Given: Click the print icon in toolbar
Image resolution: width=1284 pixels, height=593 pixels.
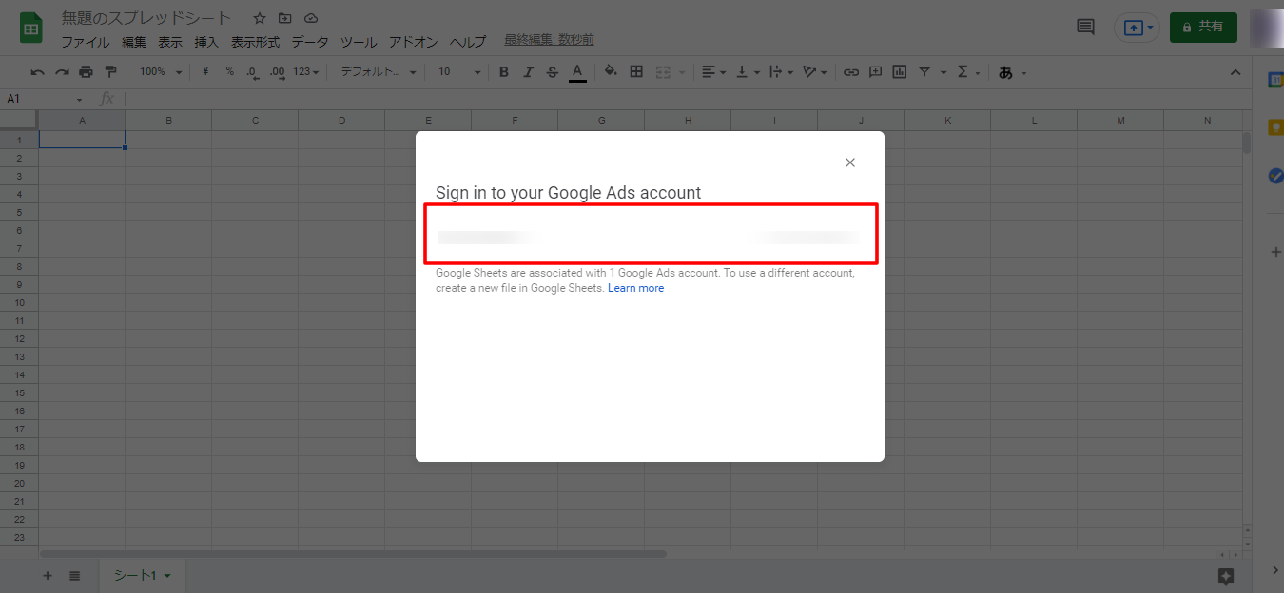Looking at the screenshot, I should click(x=87, y=71).
